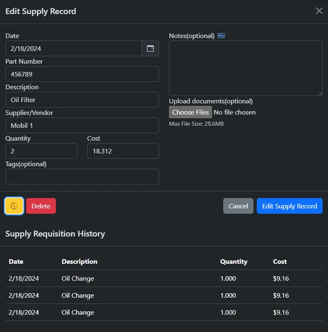Screen dimensions: 328x332
Task: Click the Date column header in history table
Action: (x=16, y=261)
